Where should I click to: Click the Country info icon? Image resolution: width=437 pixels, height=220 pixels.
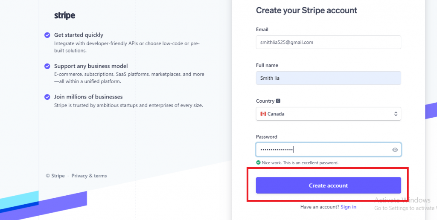(278, 101)
